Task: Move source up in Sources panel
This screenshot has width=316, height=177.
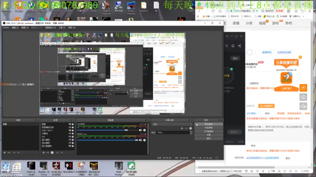Action: pos(57,153)
